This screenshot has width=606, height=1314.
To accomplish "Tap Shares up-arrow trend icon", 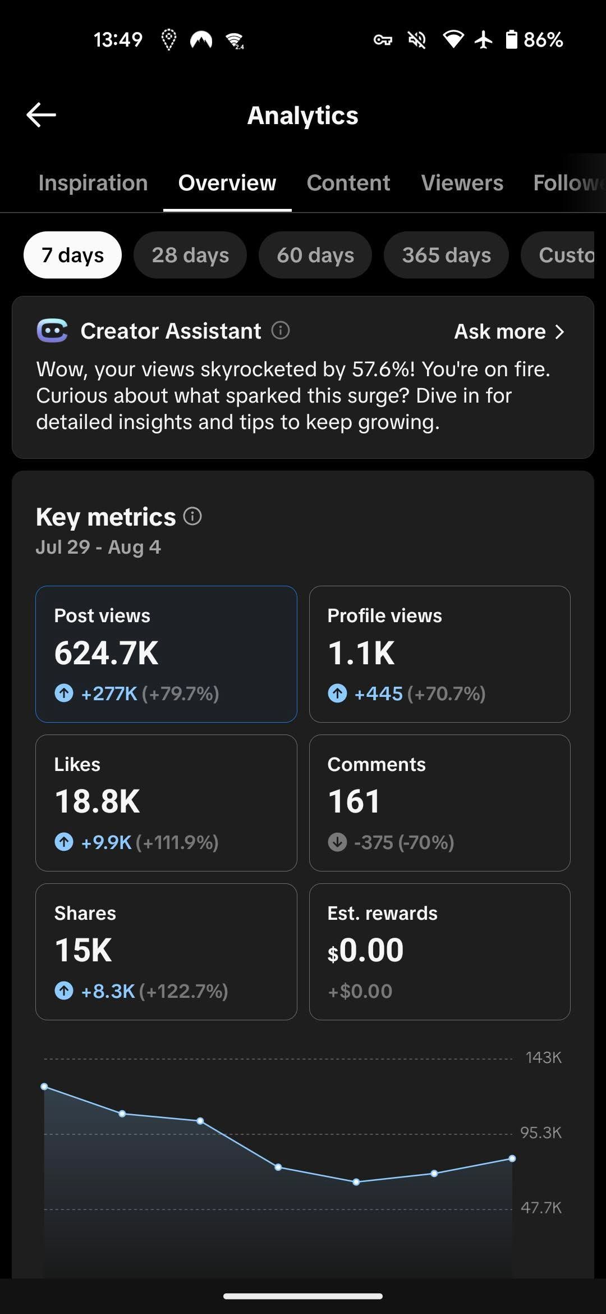I will [64, 991].
